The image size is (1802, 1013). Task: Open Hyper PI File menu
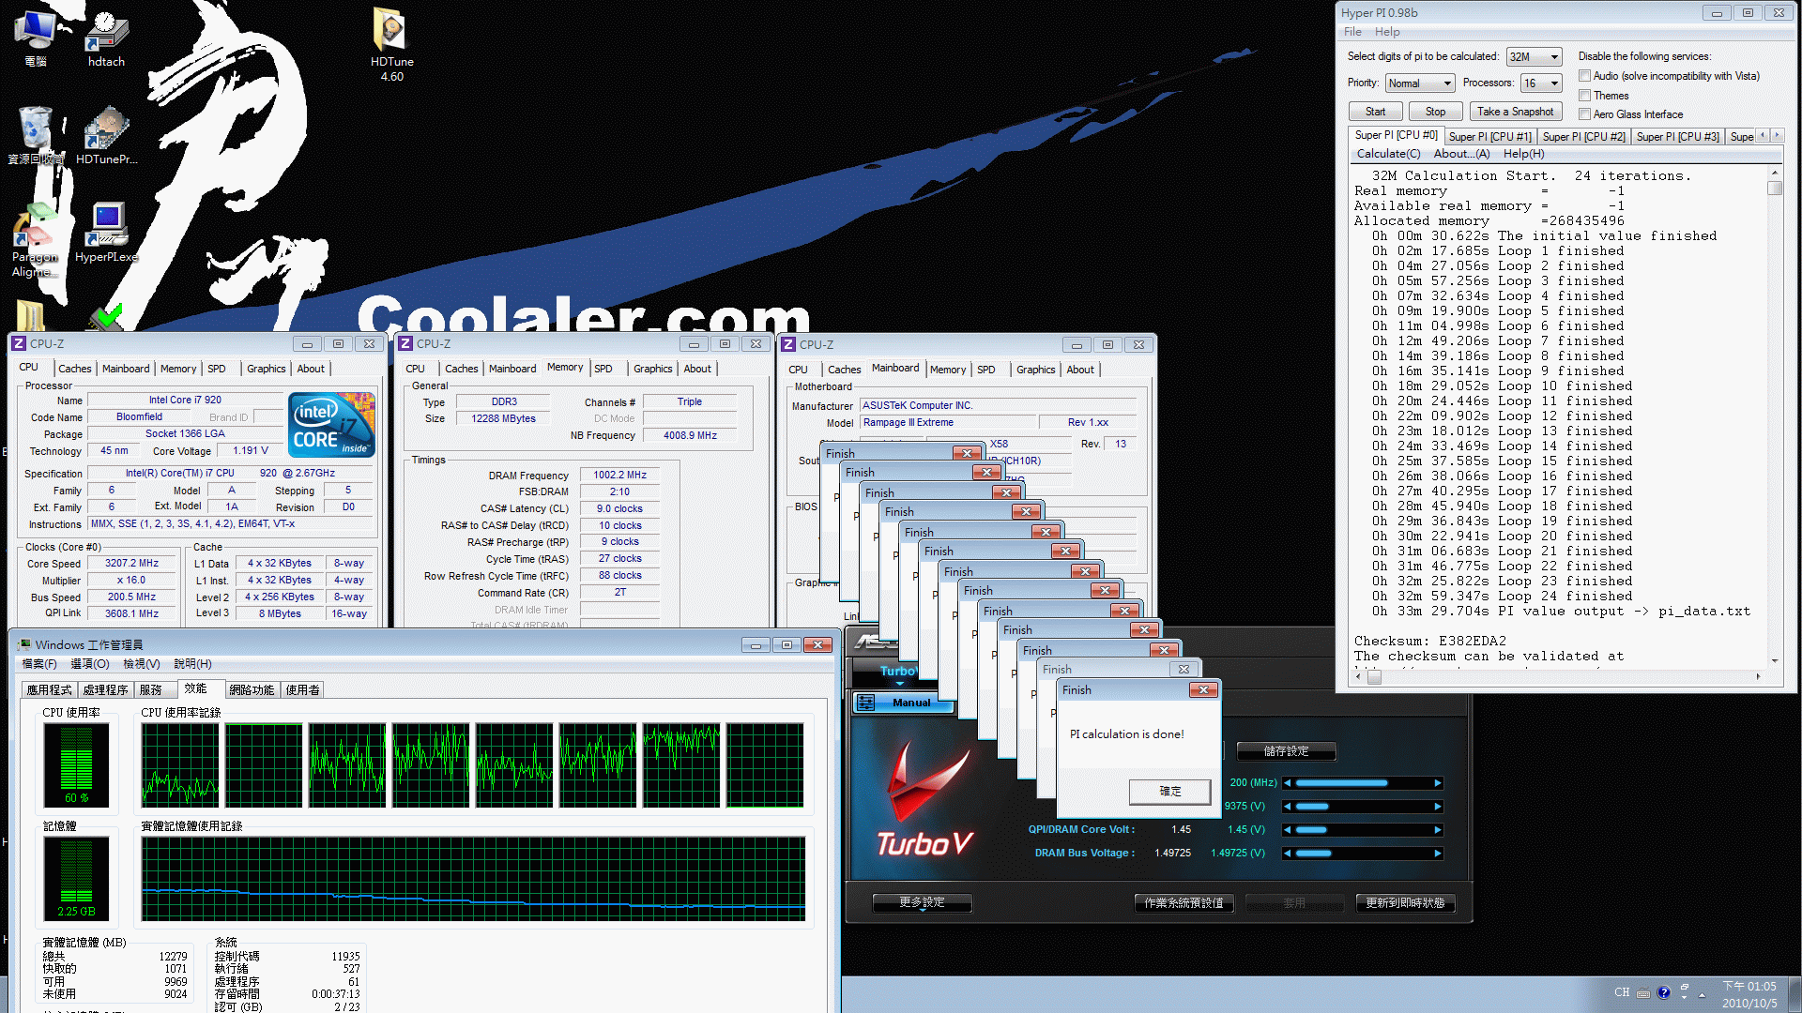pos(1352,32)
